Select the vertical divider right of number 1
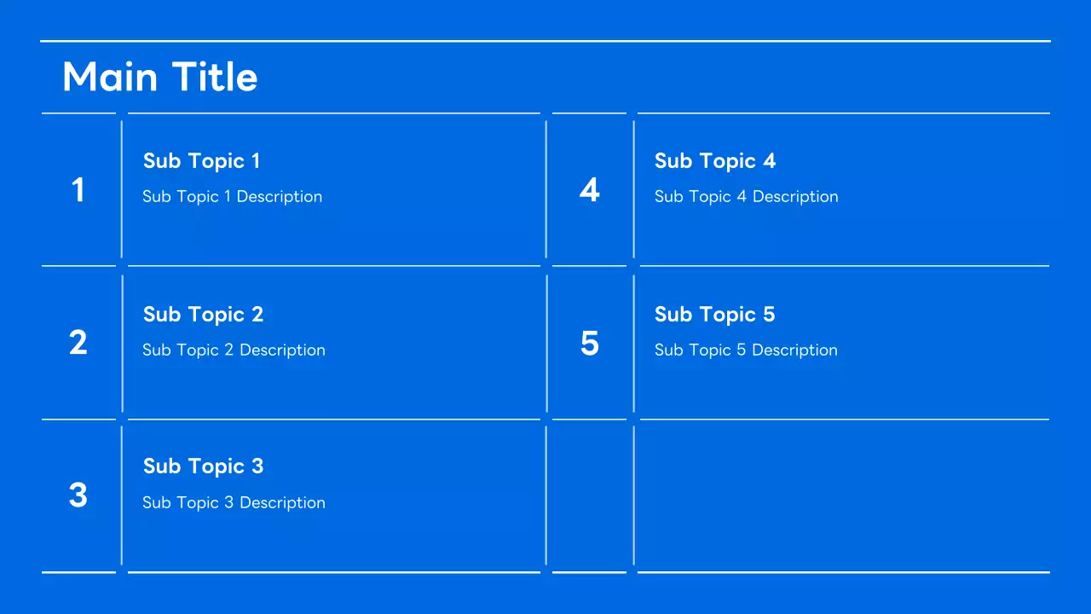This screenshot has width=1091, height=614. pos(122,189)
